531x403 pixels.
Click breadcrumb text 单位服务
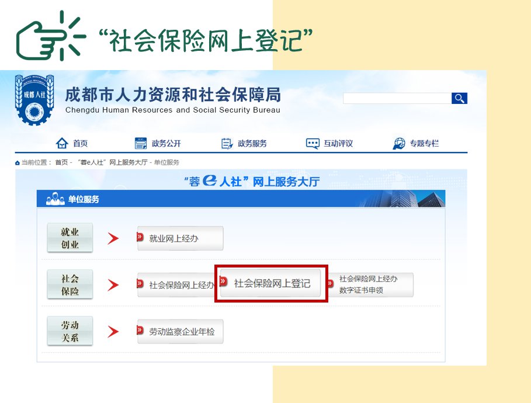[166, 162]
